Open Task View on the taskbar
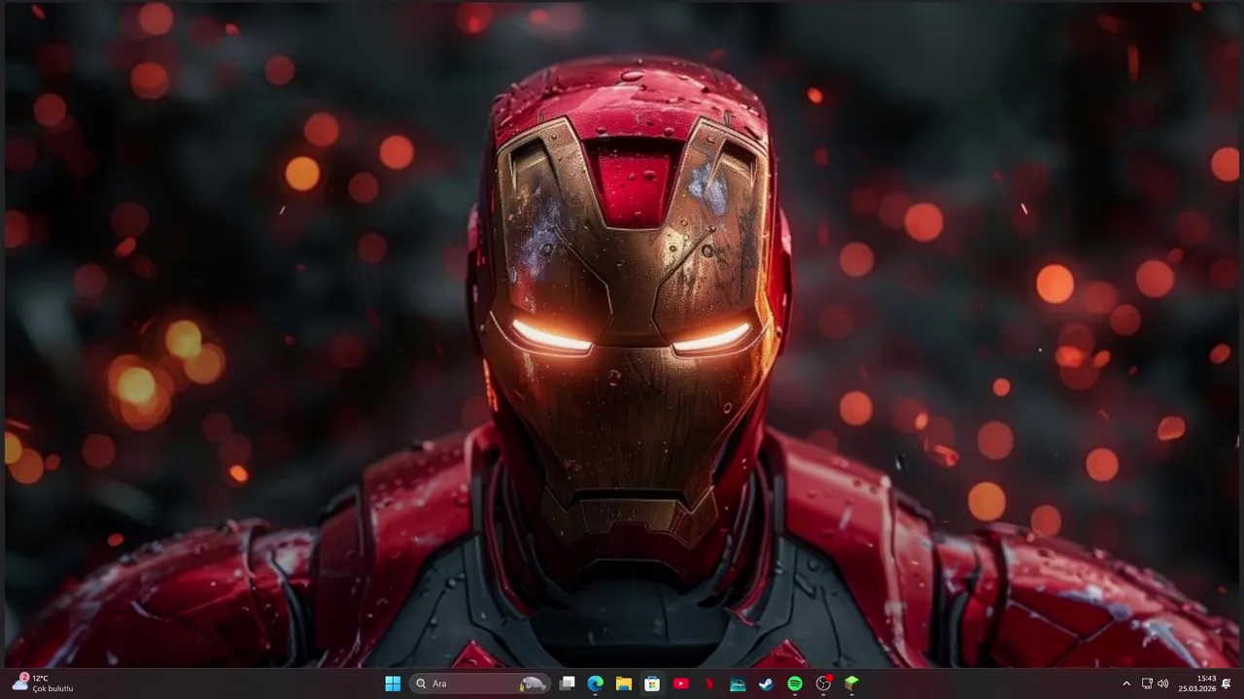 568,683
